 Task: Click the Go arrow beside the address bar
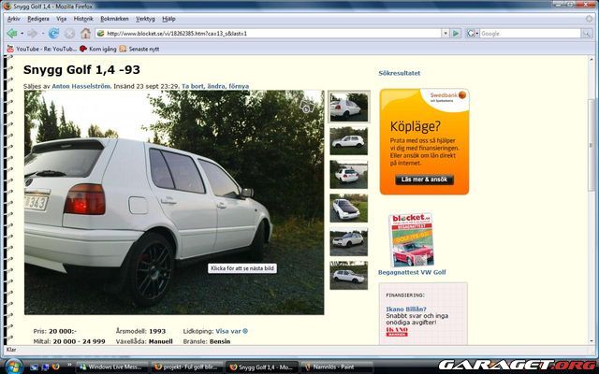click(x=456, y=33)
